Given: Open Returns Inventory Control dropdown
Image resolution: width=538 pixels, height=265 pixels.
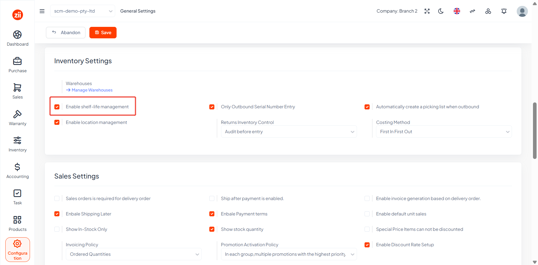Looking at the screenshot, I should click(x=289, y=132).
